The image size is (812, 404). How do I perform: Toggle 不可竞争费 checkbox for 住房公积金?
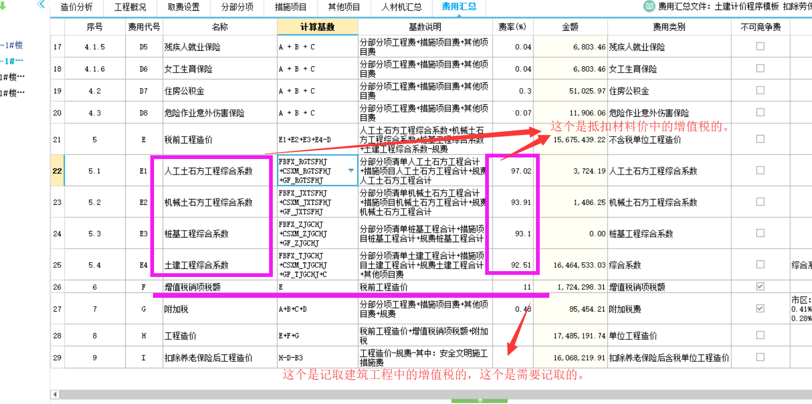tap(760, 90)
